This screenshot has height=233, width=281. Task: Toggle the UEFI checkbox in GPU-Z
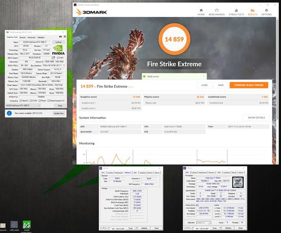[58, 58]
